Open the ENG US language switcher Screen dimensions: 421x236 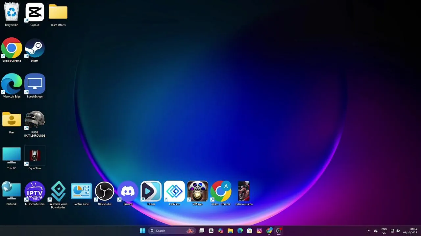pyautogui.click(x=384, y=231)
